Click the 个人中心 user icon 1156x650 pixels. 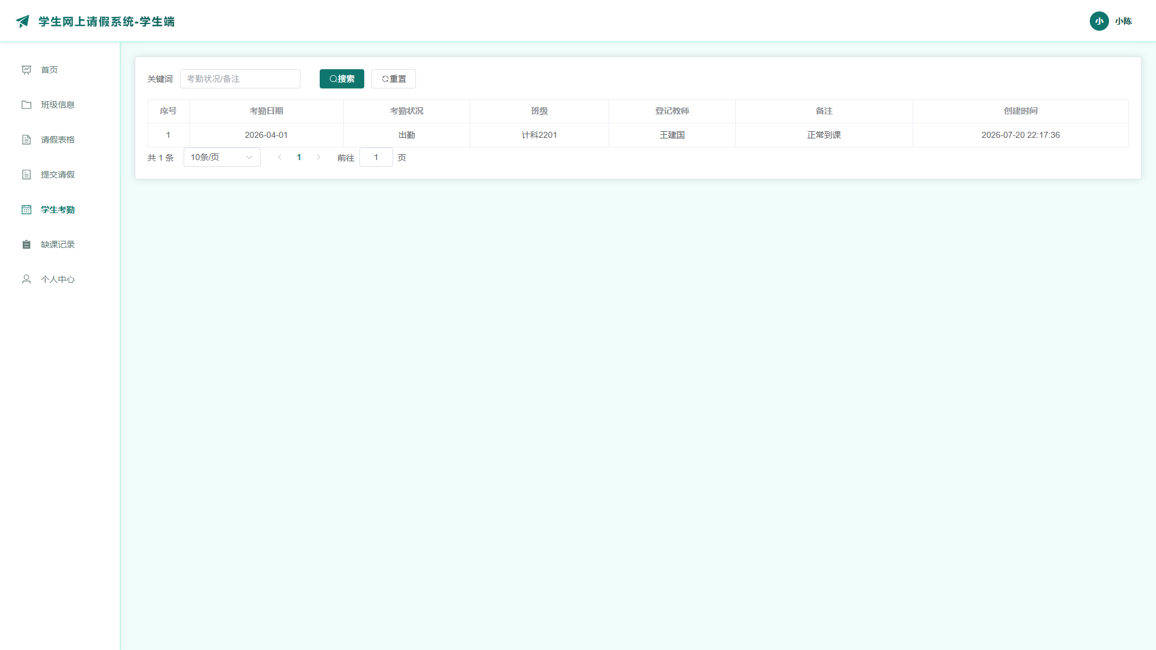point(26,279)
